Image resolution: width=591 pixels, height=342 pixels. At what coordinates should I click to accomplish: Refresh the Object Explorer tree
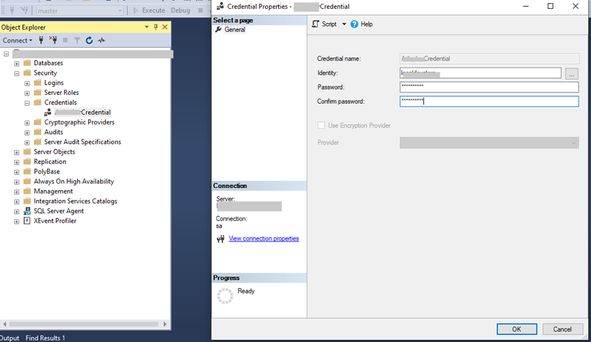point(89,40)
